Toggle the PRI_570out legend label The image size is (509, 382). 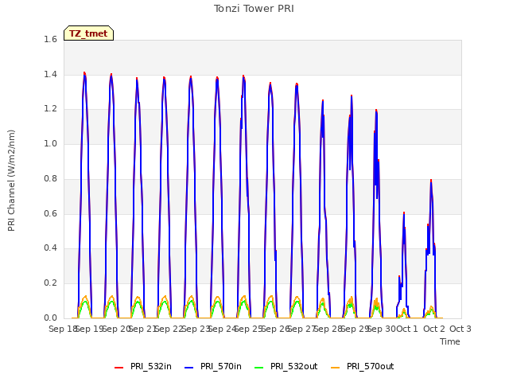(371, 367)
